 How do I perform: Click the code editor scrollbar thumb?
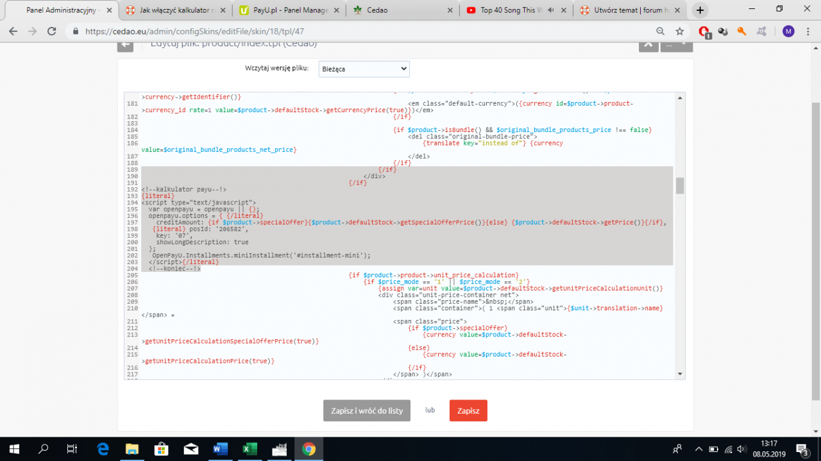680,185
